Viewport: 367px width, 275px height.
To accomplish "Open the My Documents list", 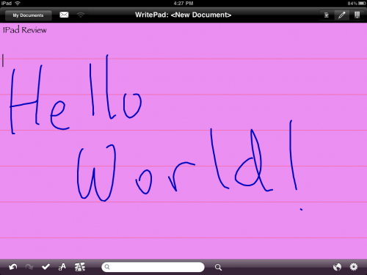I will tap(28, 15).
